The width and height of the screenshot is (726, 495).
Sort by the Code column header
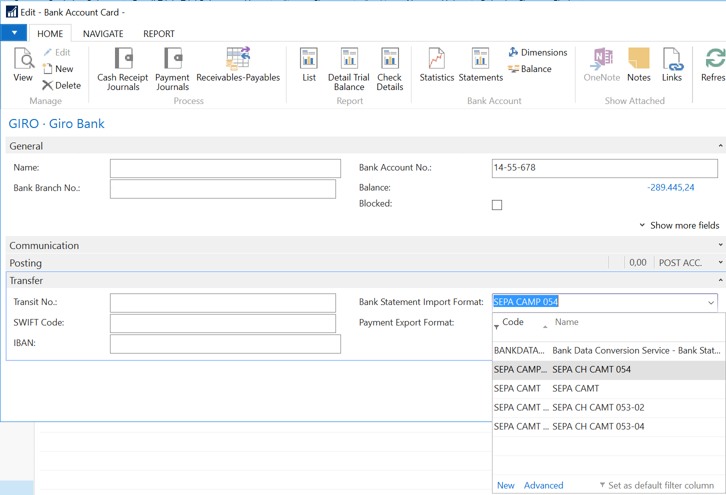point(513,322)
